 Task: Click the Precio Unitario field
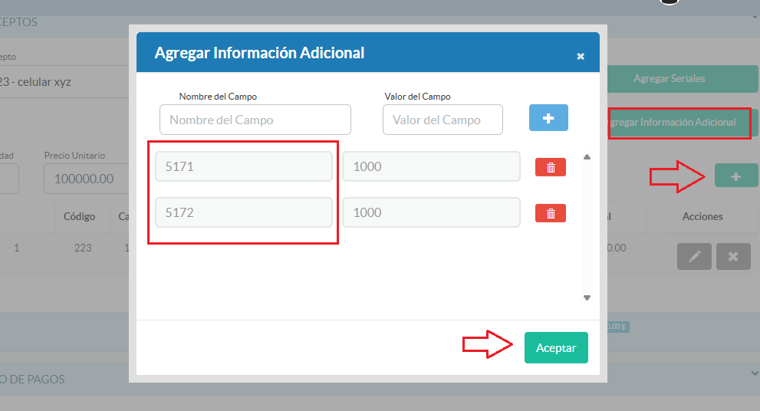click(84, 179)
